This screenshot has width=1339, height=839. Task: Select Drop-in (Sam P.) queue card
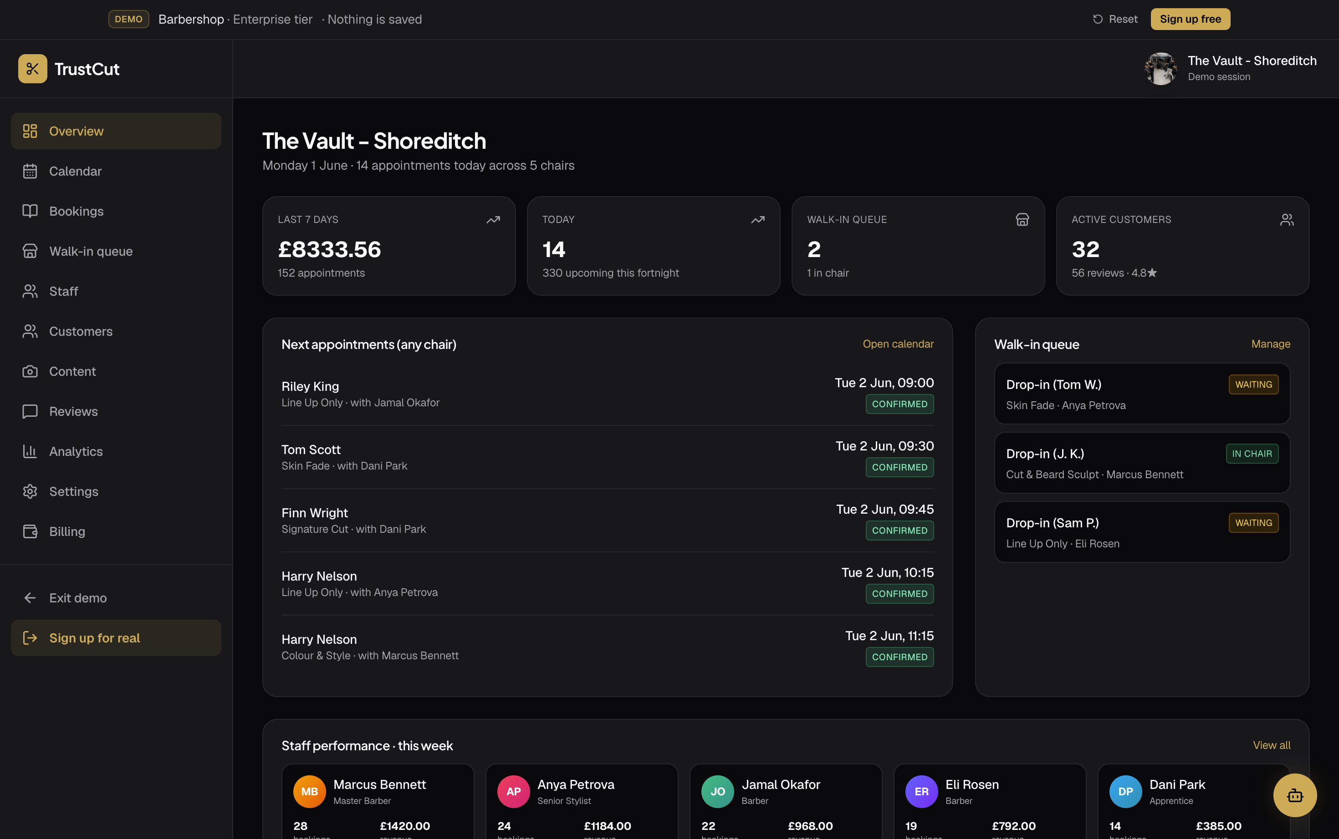pyautogui.click(x=1142, y=531)
